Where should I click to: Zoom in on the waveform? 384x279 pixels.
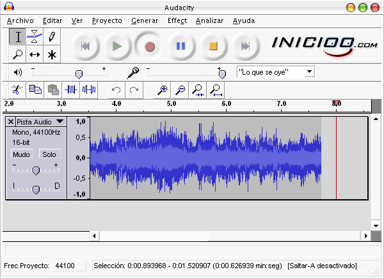click(x=162, y=90)
